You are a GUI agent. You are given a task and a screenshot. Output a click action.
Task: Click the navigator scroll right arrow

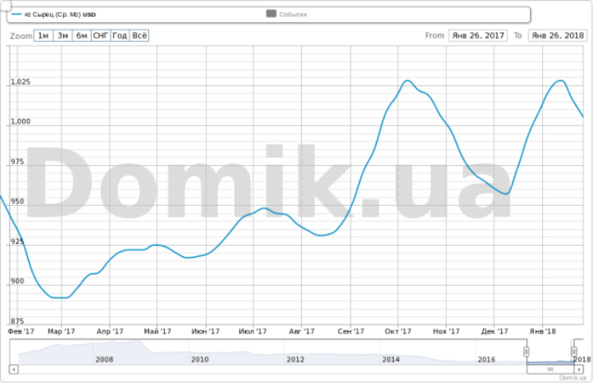[579, 369]
